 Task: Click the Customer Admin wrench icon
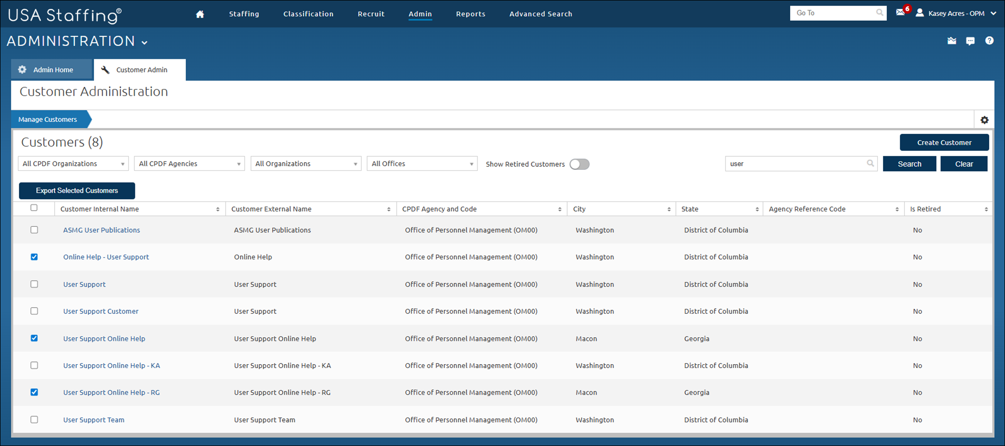105,70
